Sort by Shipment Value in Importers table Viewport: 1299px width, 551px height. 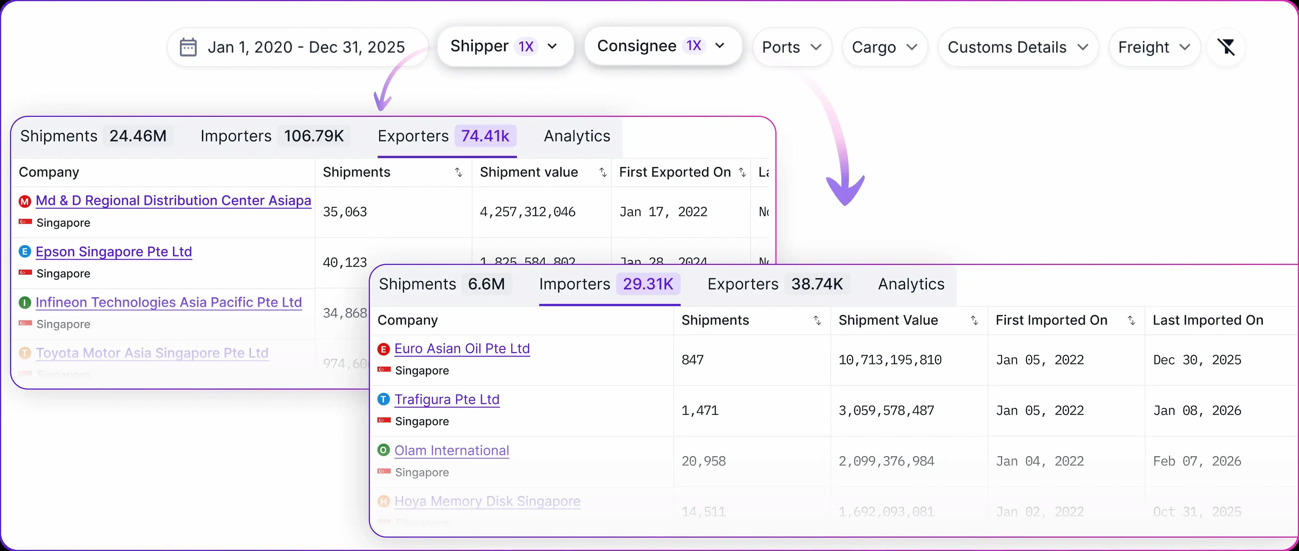point(974,320)
